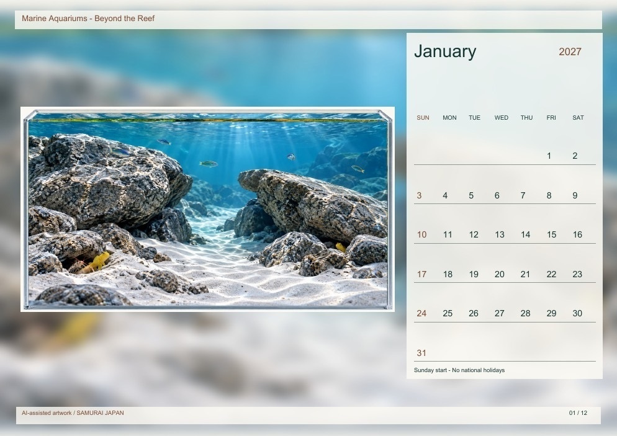The height and width of the screenshot is (436, 617).
Task: Select date 11 in the calendar
Action: pyautogui.click(x=448, y=234)
